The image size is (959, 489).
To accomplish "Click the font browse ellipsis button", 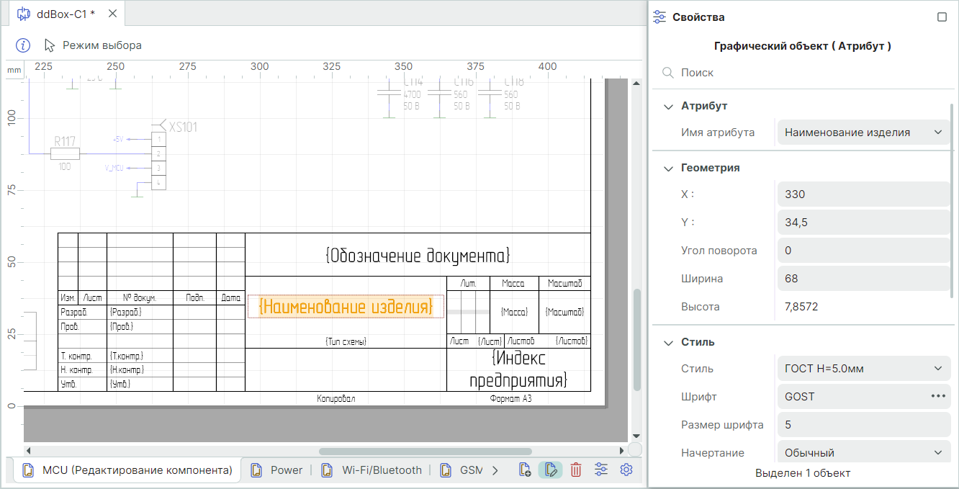I will [937, 396].
